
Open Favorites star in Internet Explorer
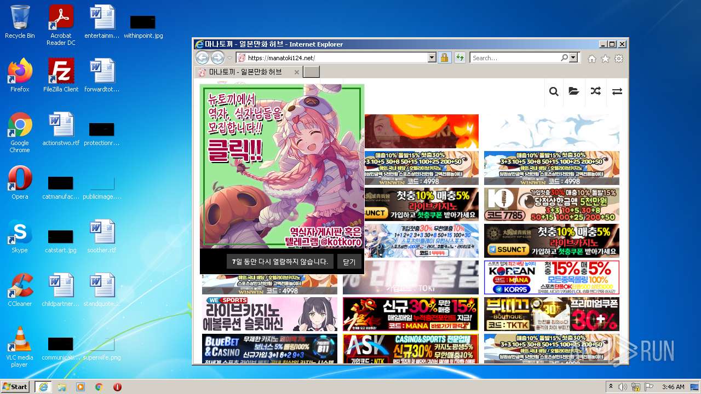pyautogui.click(x=605, y=59)
